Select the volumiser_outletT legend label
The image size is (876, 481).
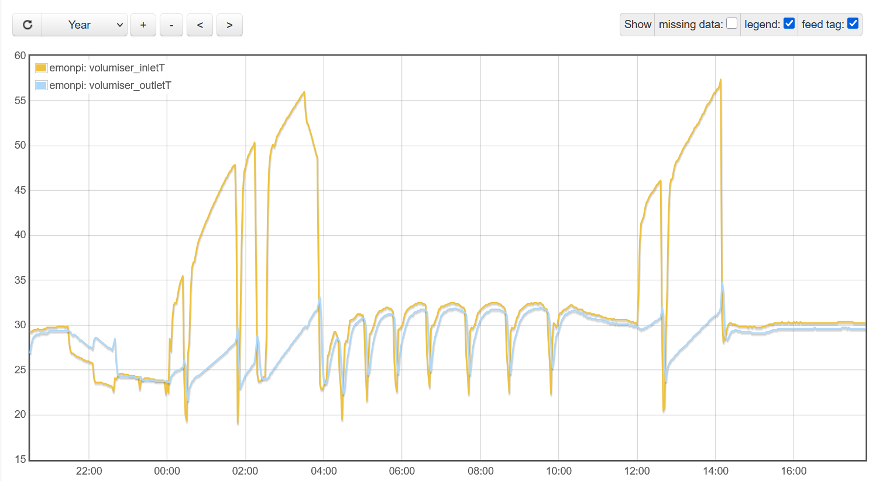pyautogui.click(x=110, y=85)
